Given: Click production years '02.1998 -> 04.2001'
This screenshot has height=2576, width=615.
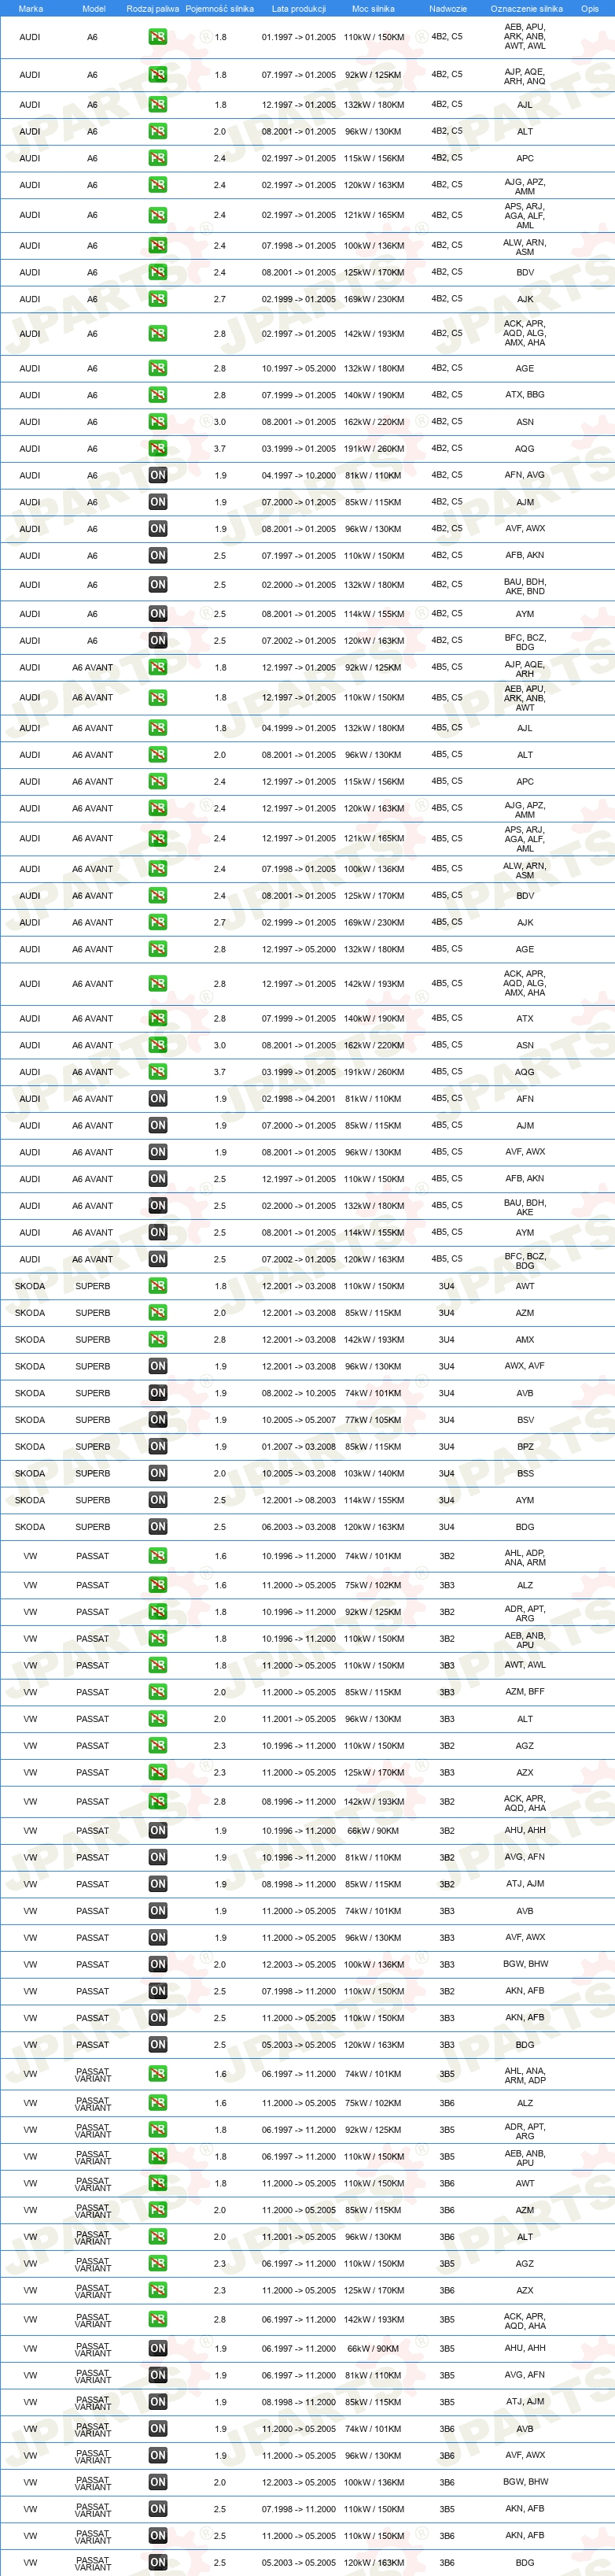Looking at the screenshot, I should pos(299,1099).
